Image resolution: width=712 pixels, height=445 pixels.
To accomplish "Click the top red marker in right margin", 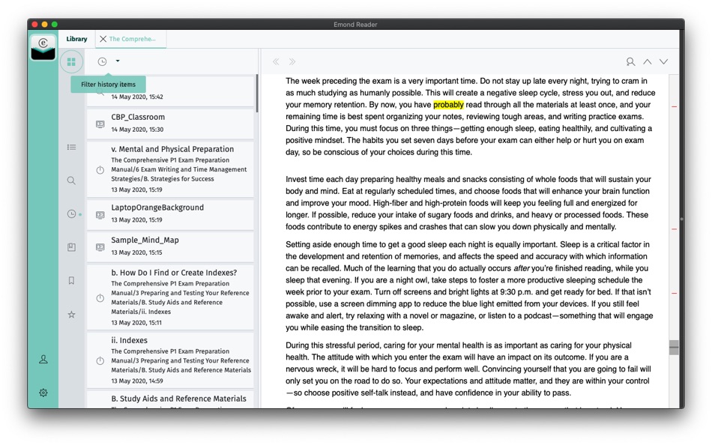I will (675, 106).
